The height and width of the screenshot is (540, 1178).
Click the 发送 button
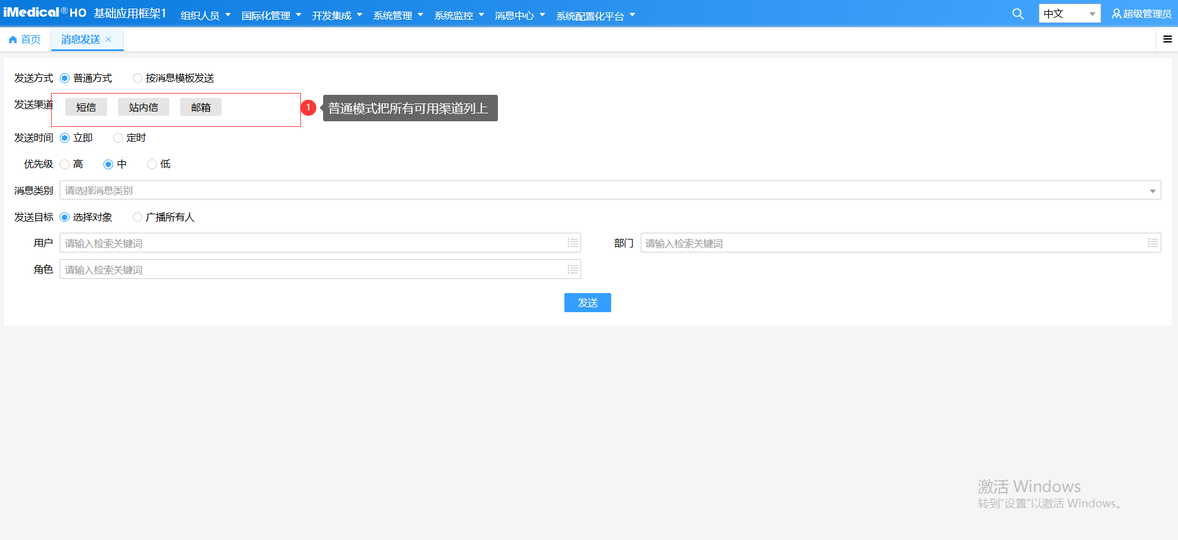coord(587,303)
